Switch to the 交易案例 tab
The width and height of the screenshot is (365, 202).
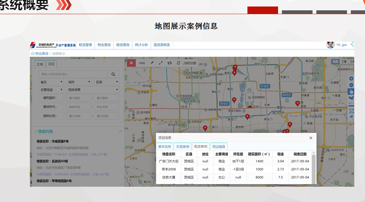(x=183, y=146)
